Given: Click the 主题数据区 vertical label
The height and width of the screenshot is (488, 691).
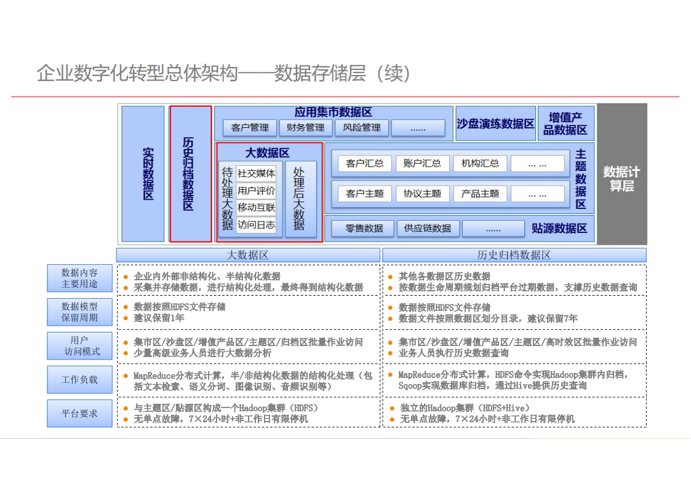Looking at the screenshot, I should click(581, 179).
